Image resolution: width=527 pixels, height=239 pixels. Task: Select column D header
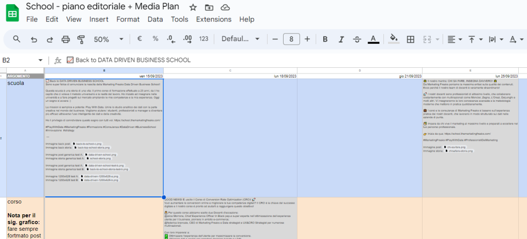(360, 70)
